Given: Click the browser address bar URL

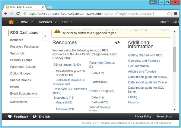Looking at the screenshot, I should tap(91, 13).
